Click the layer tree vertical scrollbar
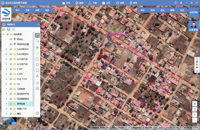Image resolution: width=200 pixels, height=130 pixels. pyautogui.click(x=33, y=69)
